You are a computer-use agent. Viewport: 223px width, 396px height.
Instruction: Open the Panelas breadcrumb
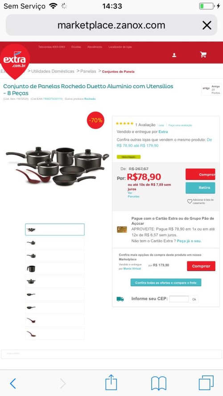click(x=88, y=71)
